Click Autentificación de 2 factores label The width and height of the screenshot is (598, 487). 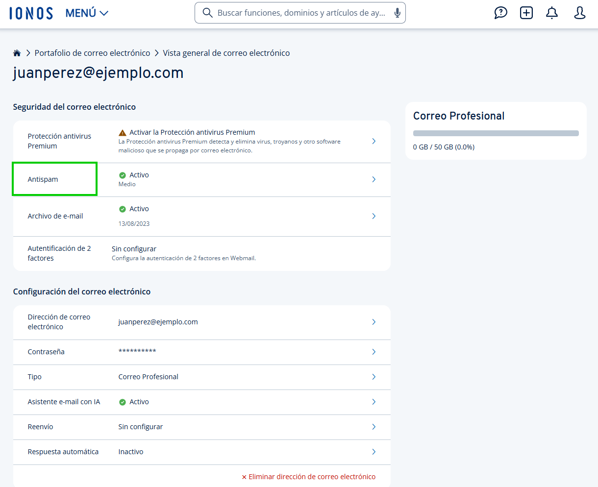59,253
